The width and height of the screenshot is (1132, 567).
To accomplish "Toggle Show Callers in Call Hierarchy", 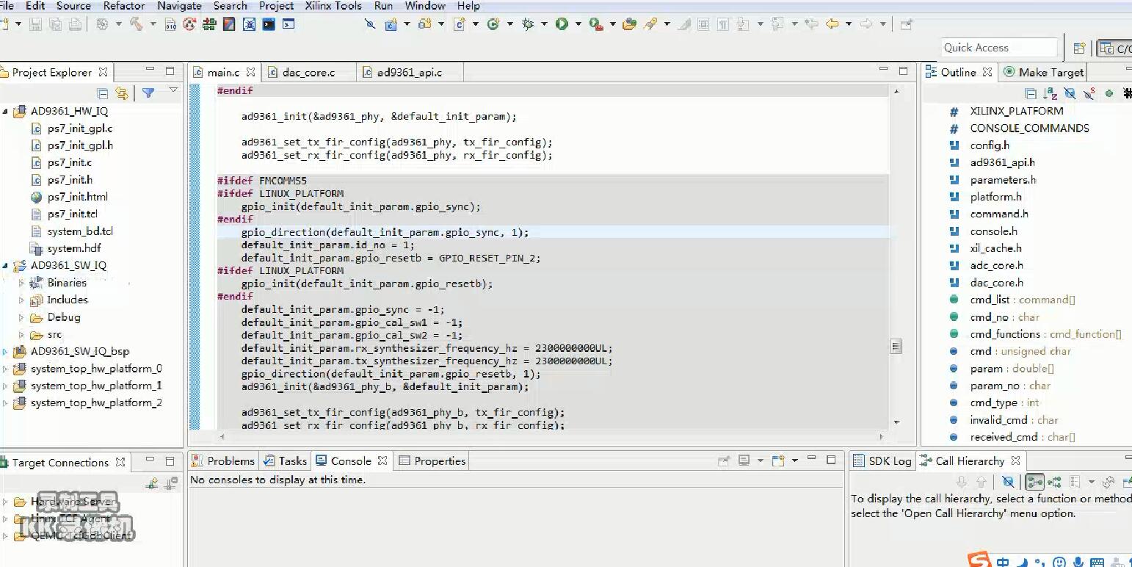I will point(1035,482).
